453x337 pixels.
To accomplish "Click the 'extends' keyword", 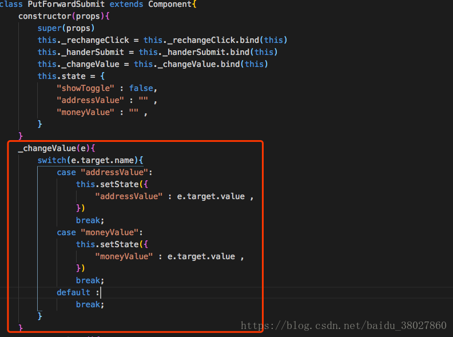I will [x=126, y=5].
